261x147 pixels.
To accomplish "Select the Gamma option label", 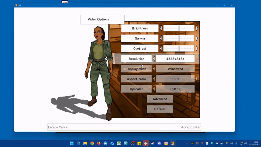I will click(140, 38).
